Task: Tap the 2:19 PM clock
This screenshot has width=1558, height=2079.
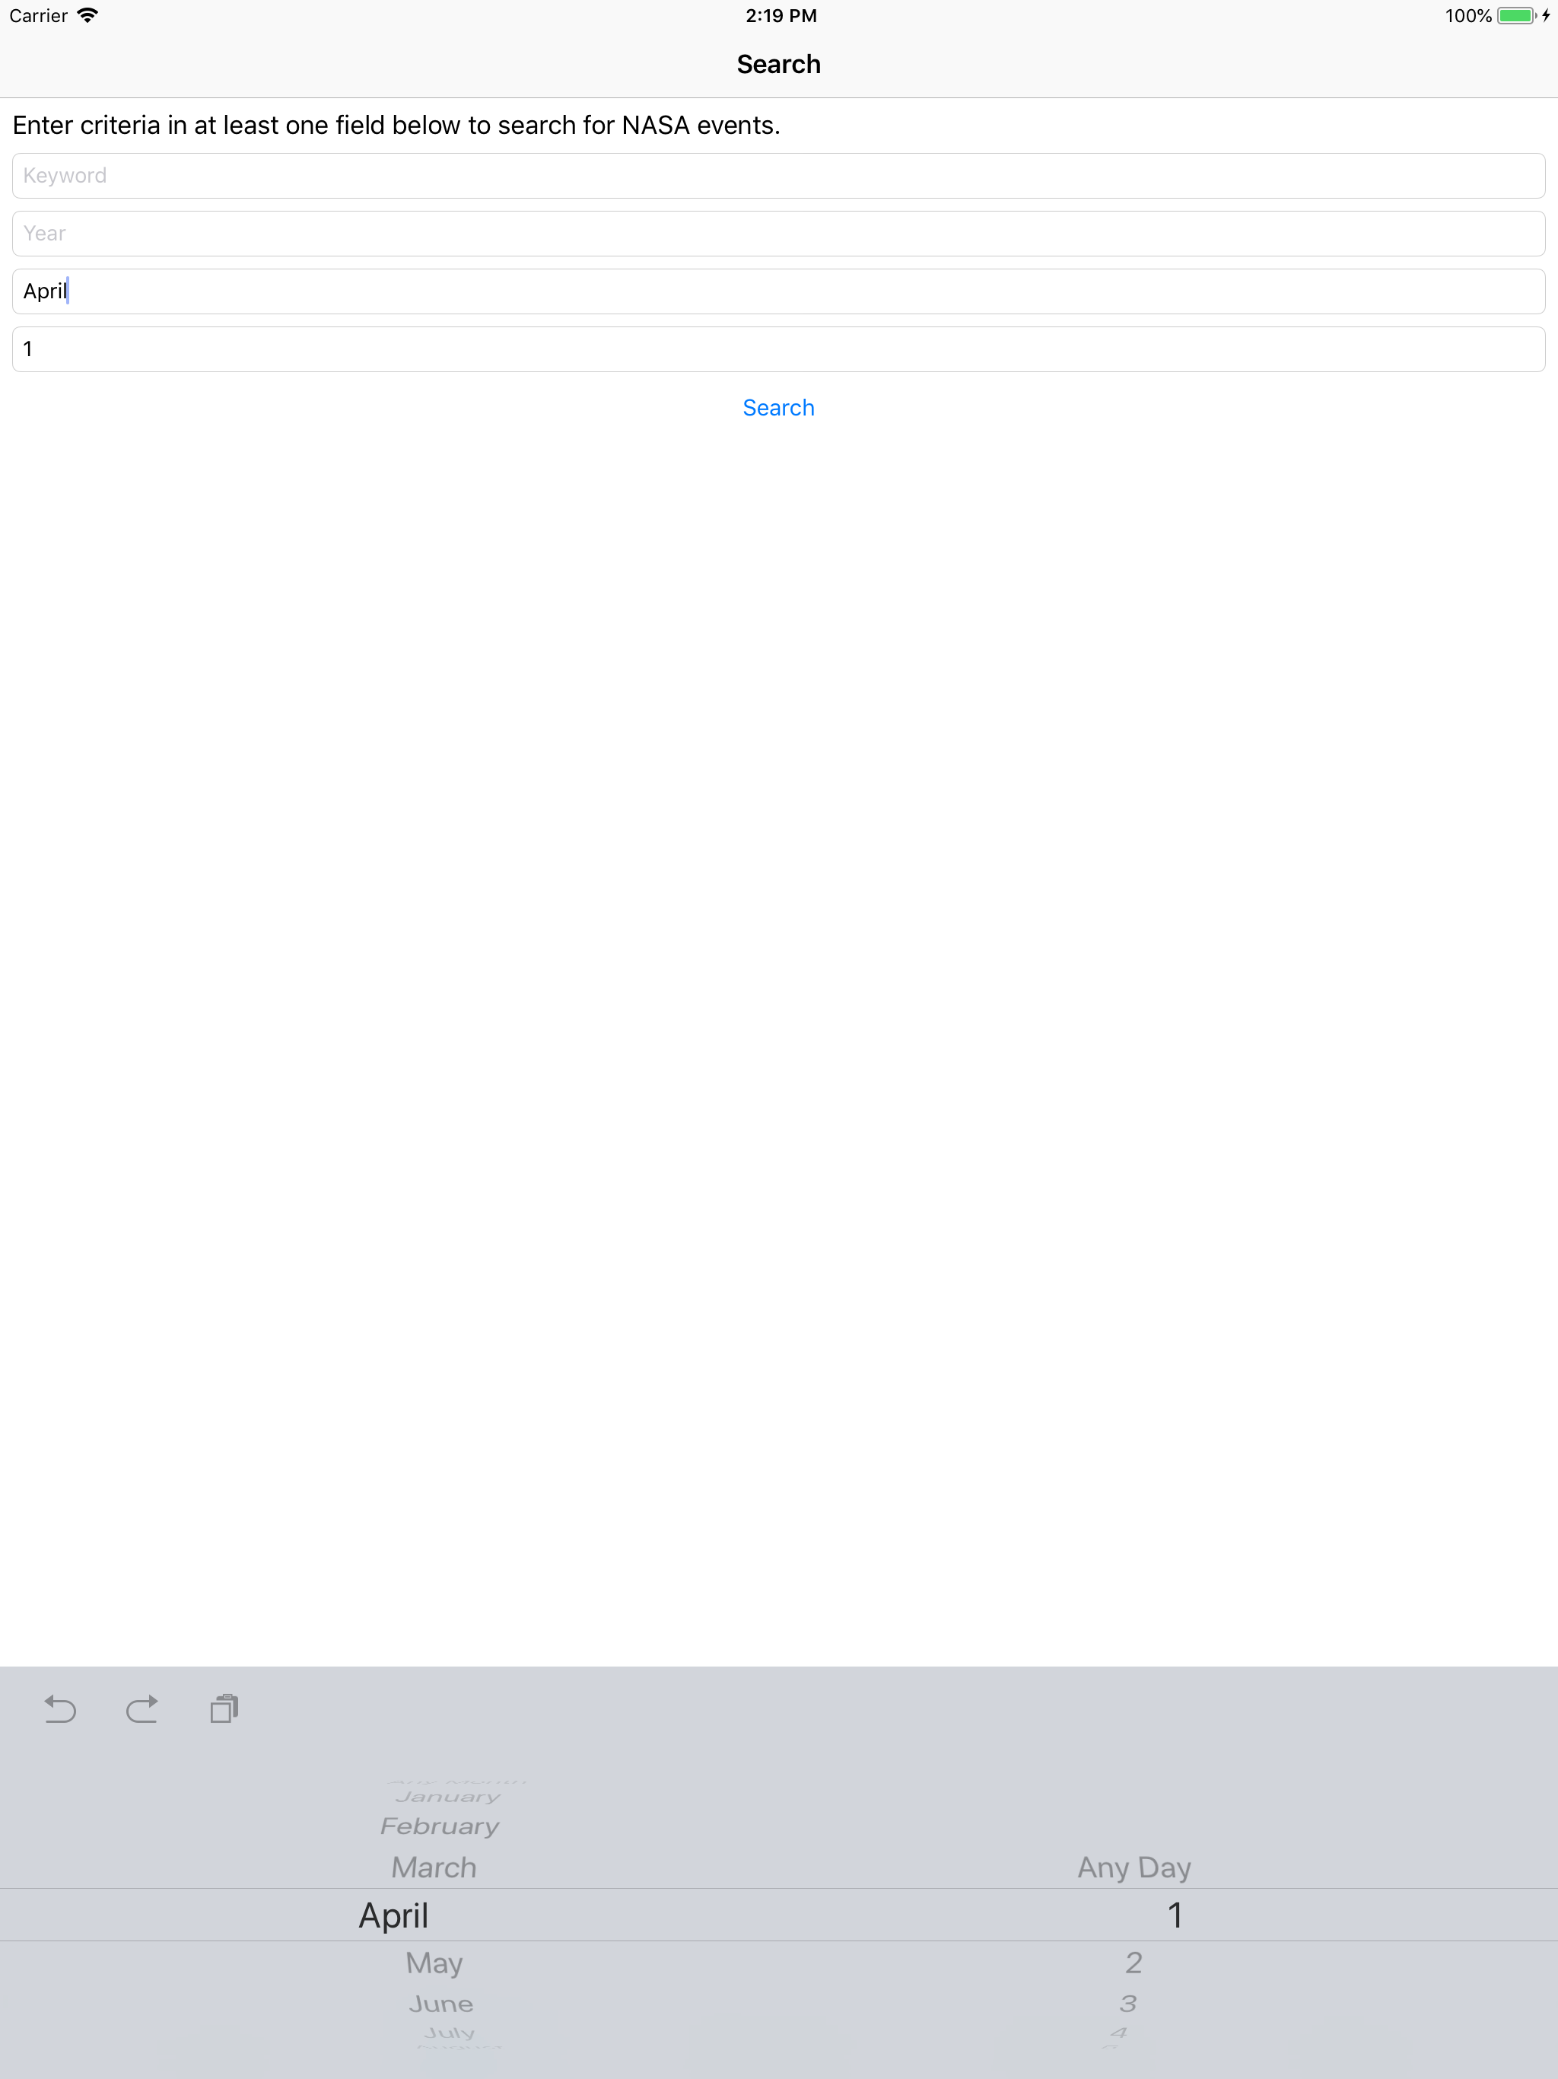Action: coord(781,15)
